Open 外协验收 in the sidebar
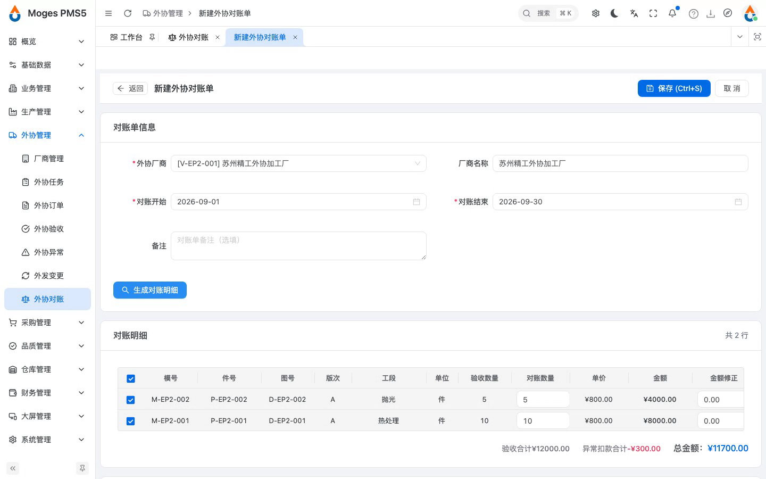The width and height of the screenshot is (766, 479). (47, 229)
